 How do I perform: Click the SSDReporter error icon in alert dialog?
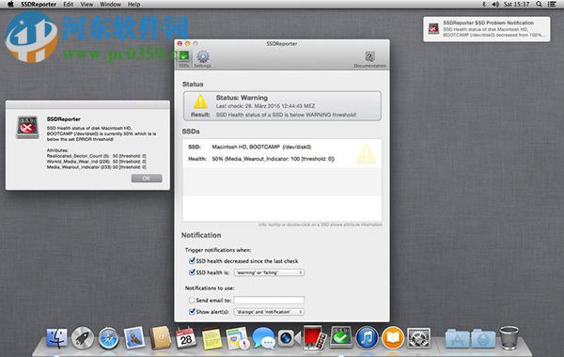[x=27, y=127]
